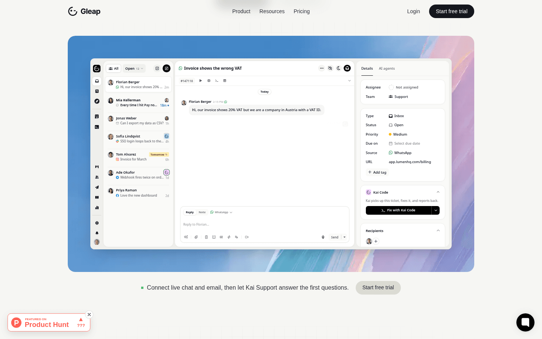Select the Details tab
This screenshot has width=542, height=339.
pyautogui.click(x=367, y=69)
